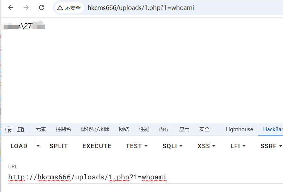Expand the dropdown arrow beside LOAD
This screenshot has width=283, height=192.
pos(38,146)
